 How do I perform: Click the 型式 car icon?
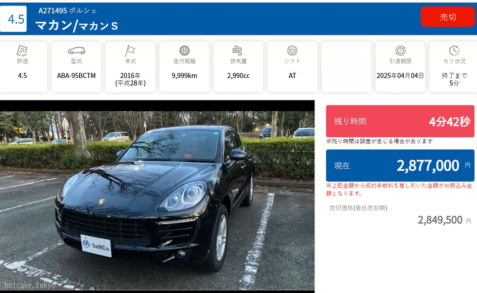pyautogui.click(x=76, y=51)
